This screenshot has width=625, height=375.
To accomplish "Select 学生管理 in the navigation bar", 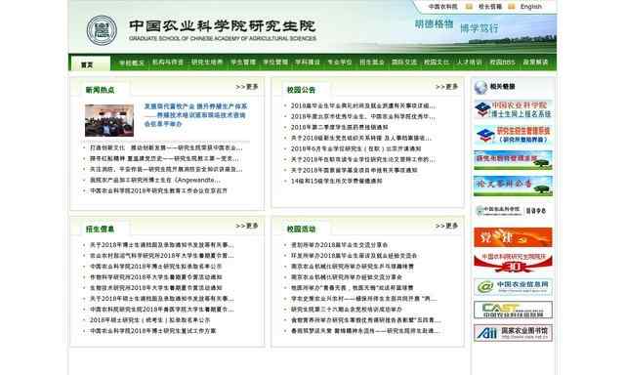I will [x=243, y=62].
